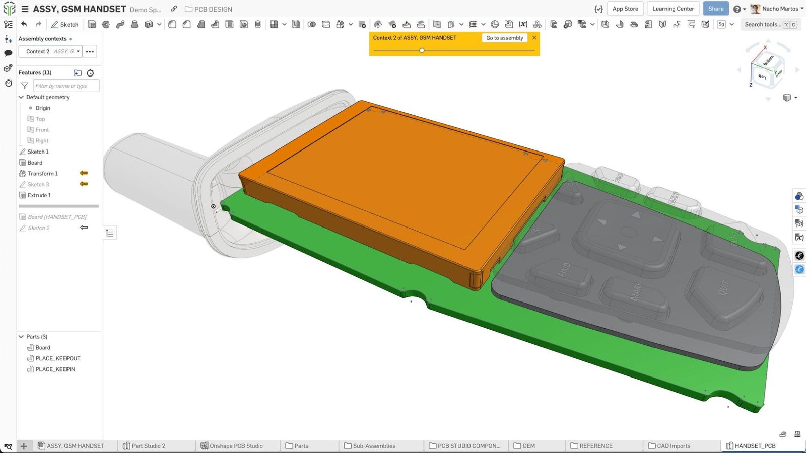
Task: Select the Fillet tool icon
Action: pos(172,24)
